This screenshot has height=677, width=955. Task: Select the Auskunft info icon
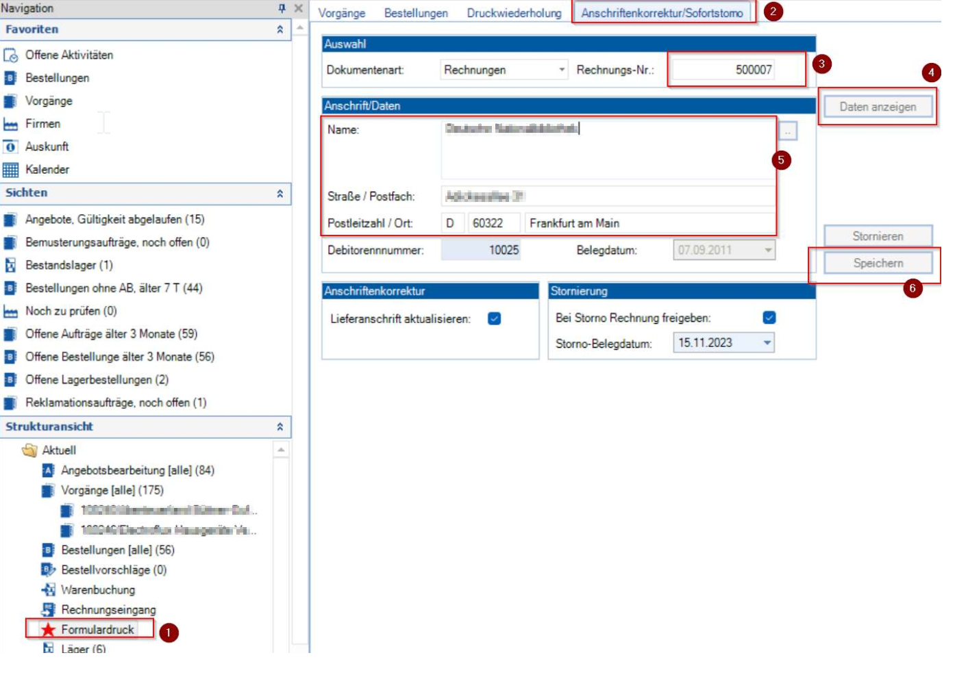point(10,147)
